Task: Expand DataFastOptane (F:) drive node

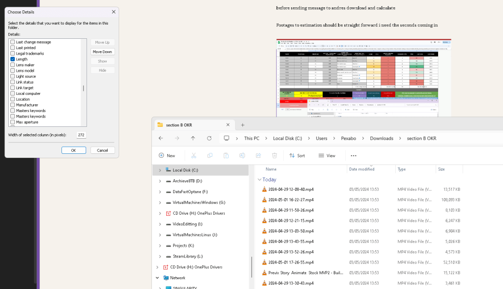Action: [x=160, y=192]
